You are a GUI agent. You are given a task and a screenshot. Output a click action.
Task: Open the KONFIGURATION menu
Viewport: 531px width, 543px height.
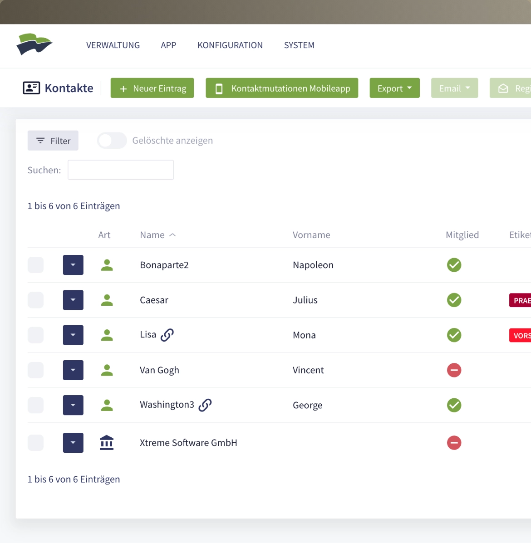tap(230, 45)
